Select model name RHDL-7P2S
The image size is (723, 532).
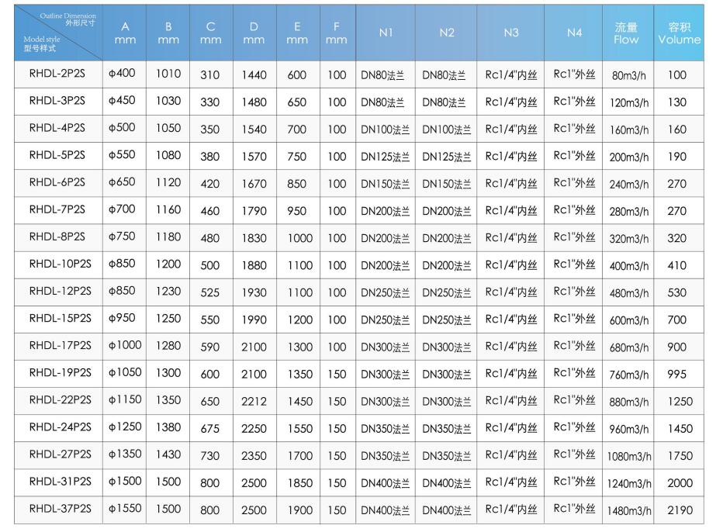(57, 209)
